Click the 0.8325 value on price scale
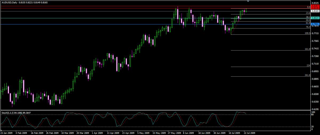Screen dimensions: 320x135 tap(315, 3)
